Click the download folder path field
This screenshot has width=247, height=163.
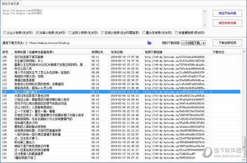point(86,43)
